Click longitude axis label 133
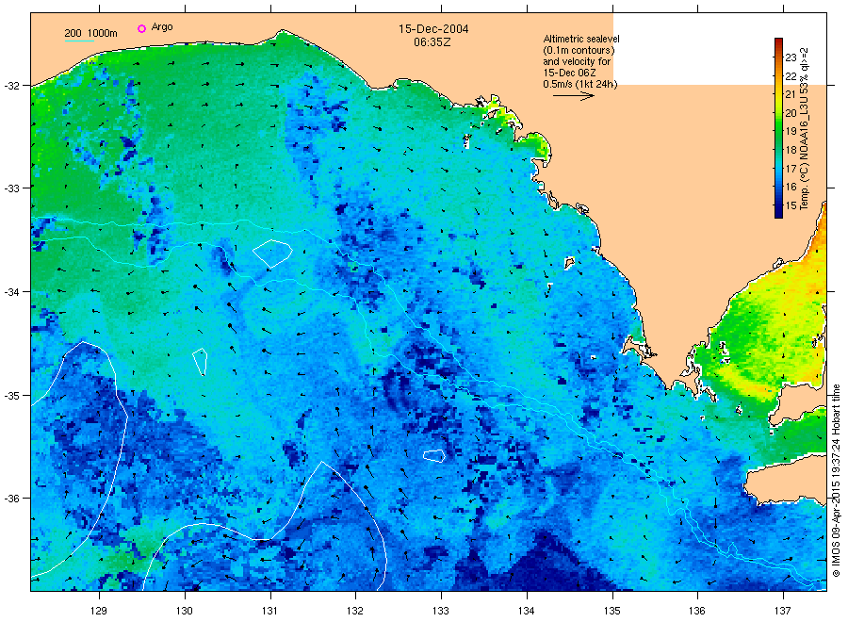 (441, 612)
